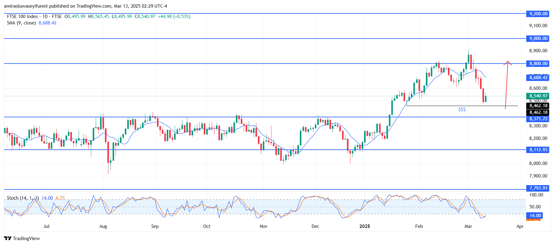Click the 9,100.00 axis price
This screenshot has height=245, width=555.
point(538,26)
